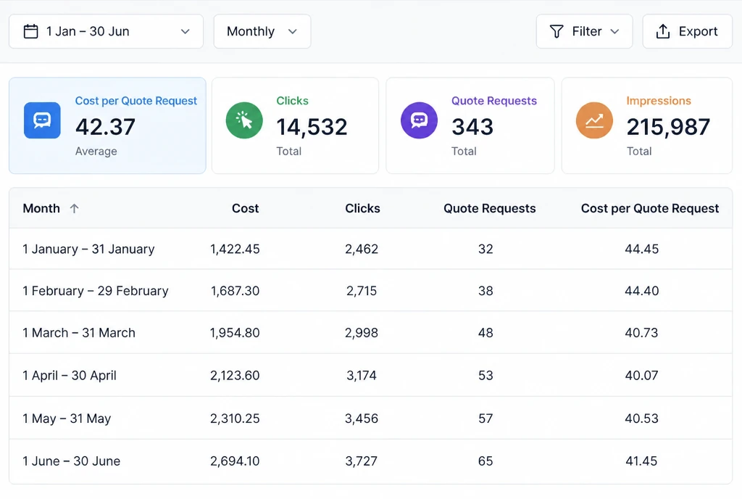Click March cost value 1,954.80
Viewport: 742px width, 499px height.
(235, 333)
